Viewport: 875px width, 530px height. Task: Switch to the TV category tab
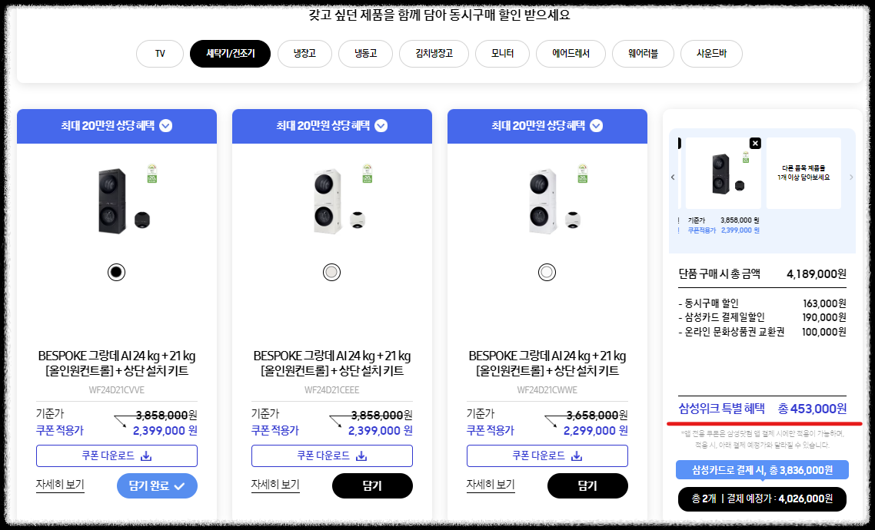coord(159,54)
